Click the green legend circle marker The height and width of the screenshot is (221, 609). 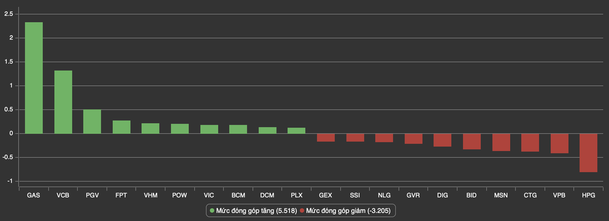[212, 211]
